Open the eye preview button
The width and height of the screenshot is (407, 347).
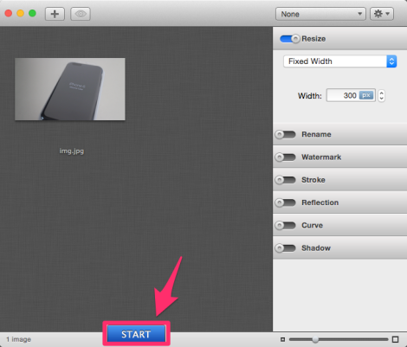81,14
